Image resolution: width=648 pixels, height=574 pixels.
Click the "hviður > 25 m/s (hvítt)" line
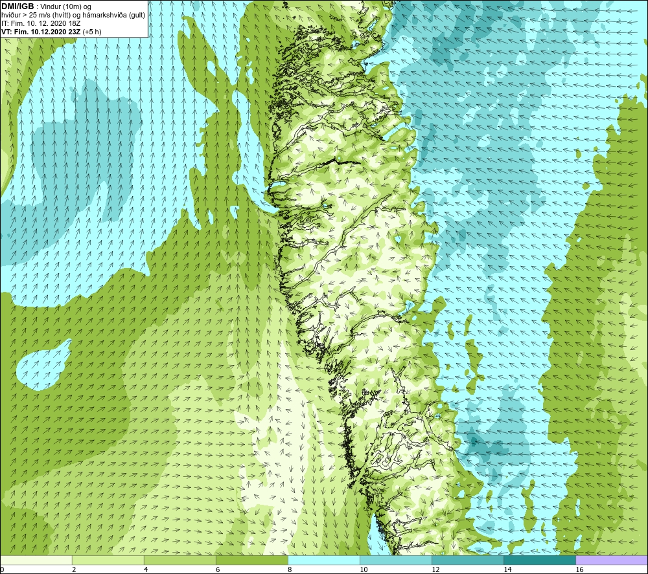(36, 16)
